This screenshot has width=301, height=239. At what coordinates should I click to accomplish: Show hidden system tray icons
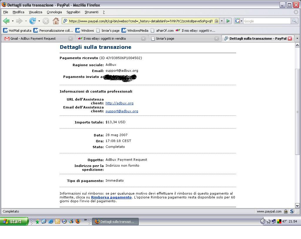(x=262, y=222)
